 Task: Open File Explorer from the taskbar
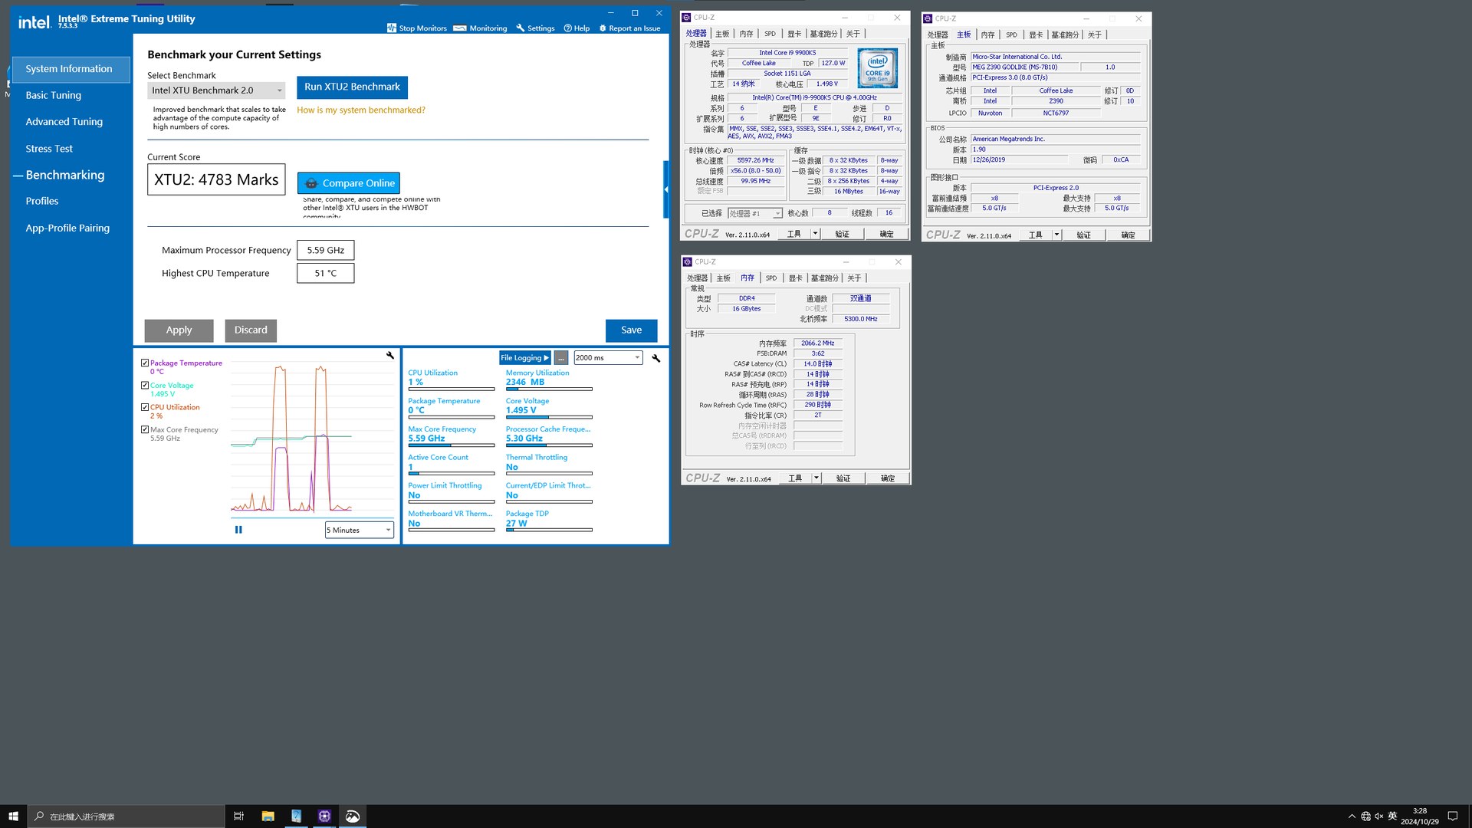(x=268, y=816)
